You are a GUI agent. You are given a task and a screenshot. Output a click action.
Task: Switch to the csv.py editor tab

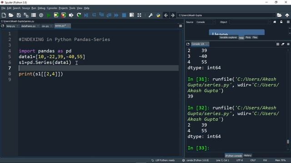[x=45, y=26]
